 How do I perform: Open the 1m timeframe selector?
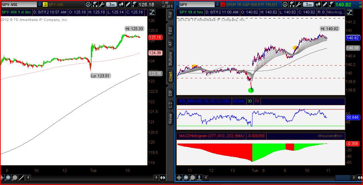(x=308, y=4)
